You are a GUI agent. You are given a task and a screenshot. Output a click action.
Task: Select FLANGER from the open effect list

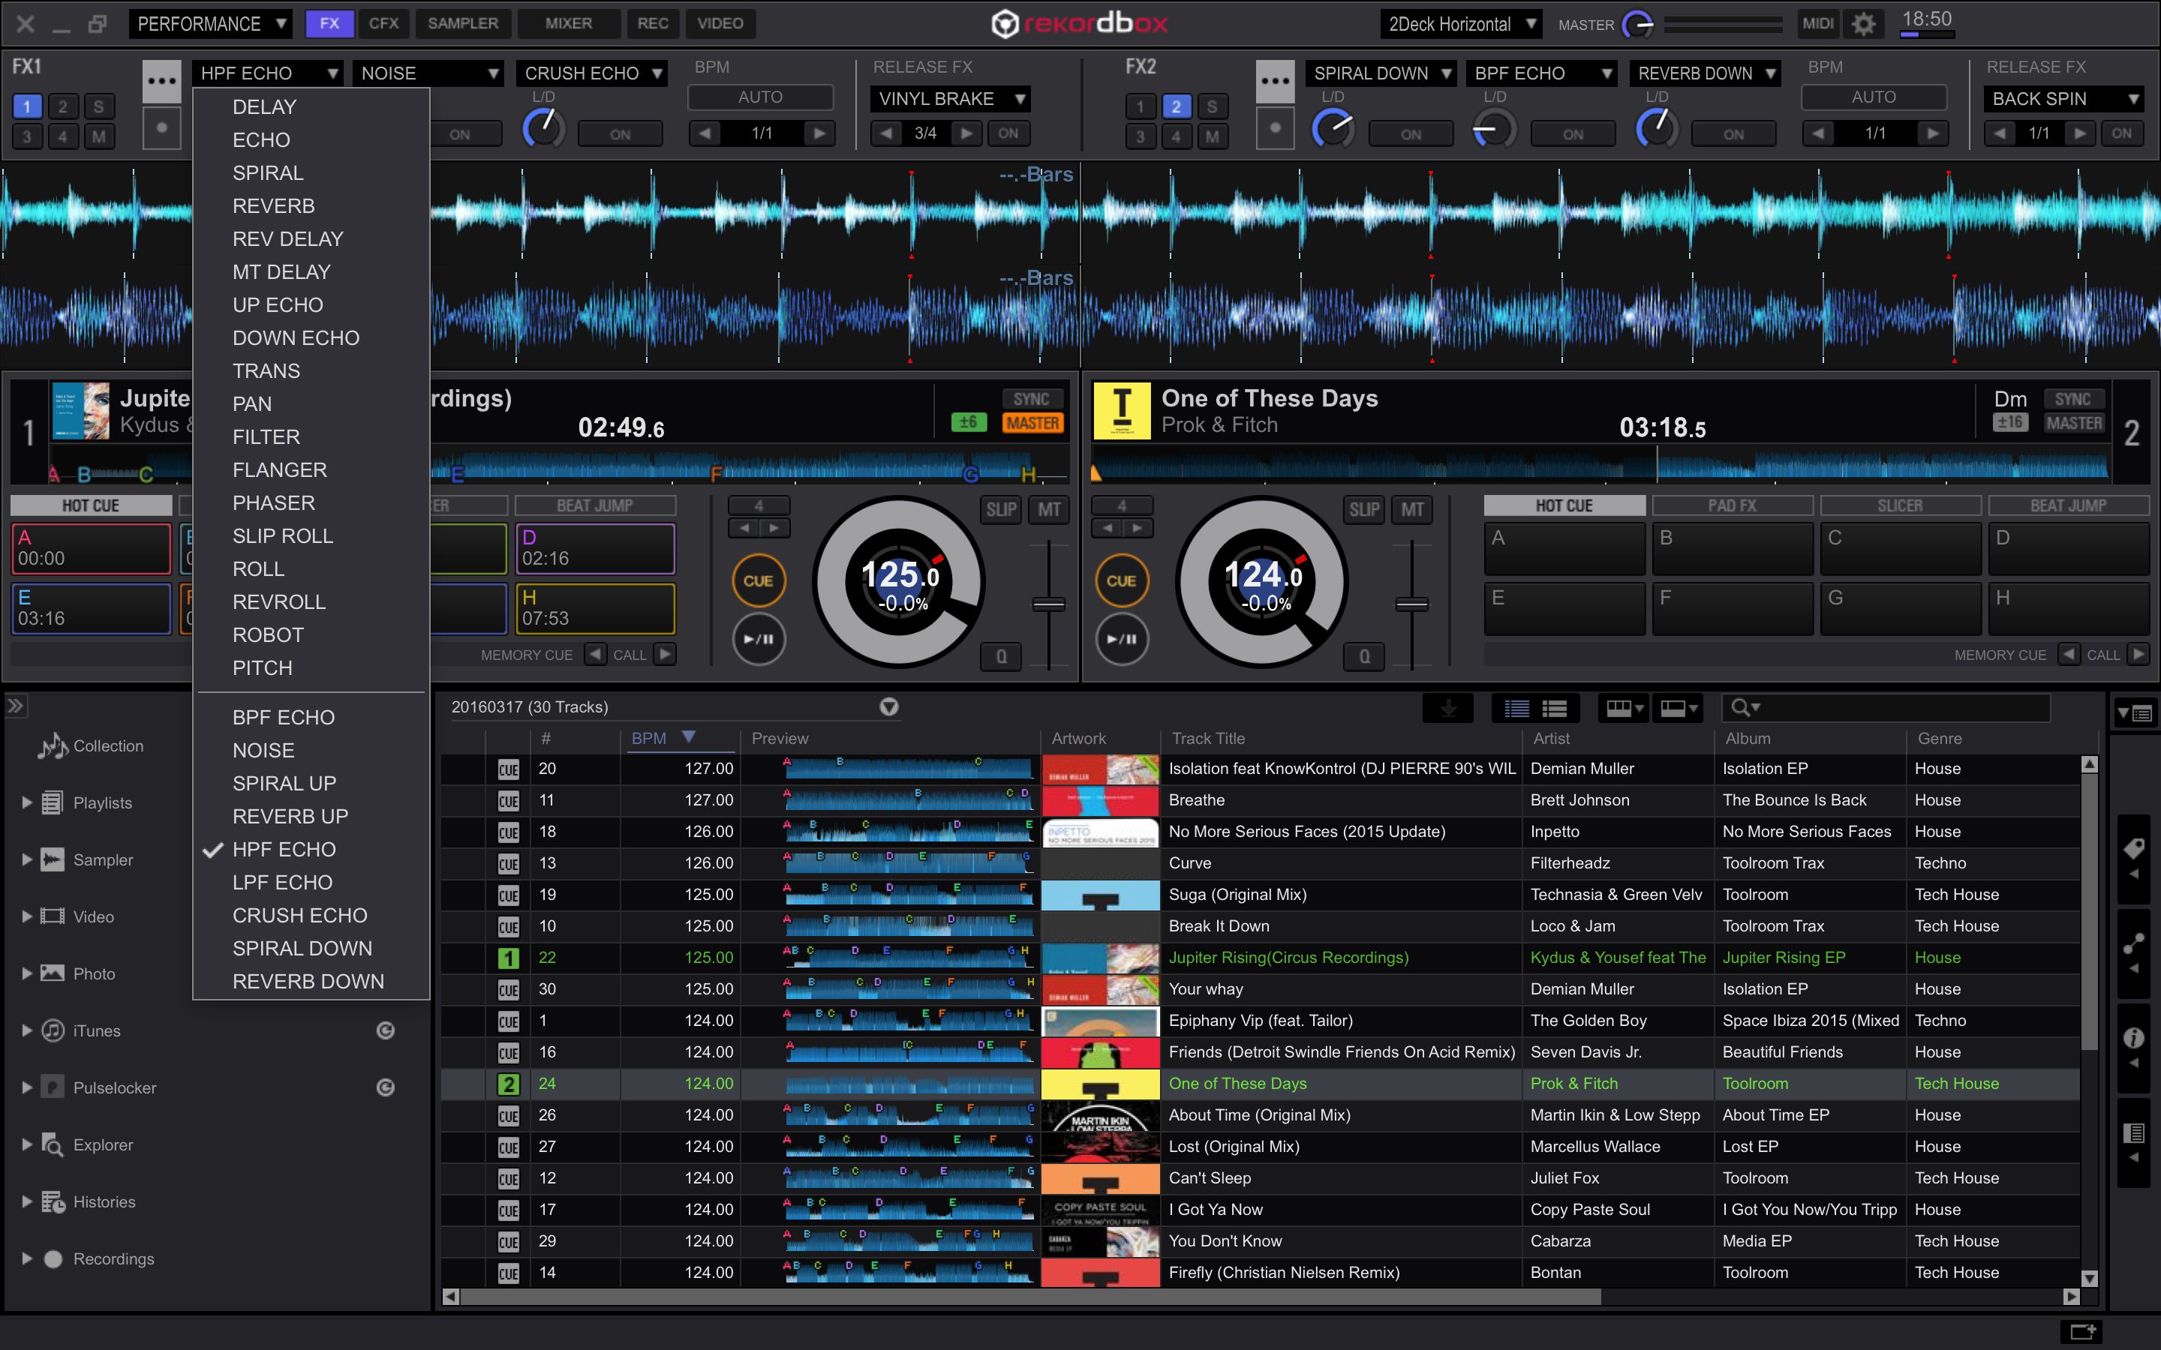point(279,469)
